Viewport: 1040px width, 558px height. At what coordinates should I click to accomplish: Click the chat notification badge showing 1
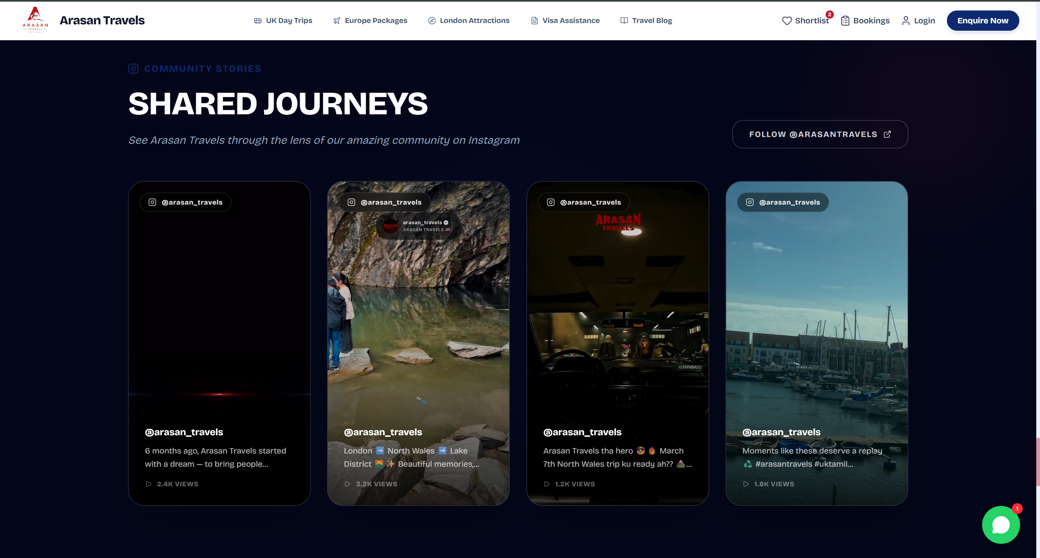click(1017, 509)
